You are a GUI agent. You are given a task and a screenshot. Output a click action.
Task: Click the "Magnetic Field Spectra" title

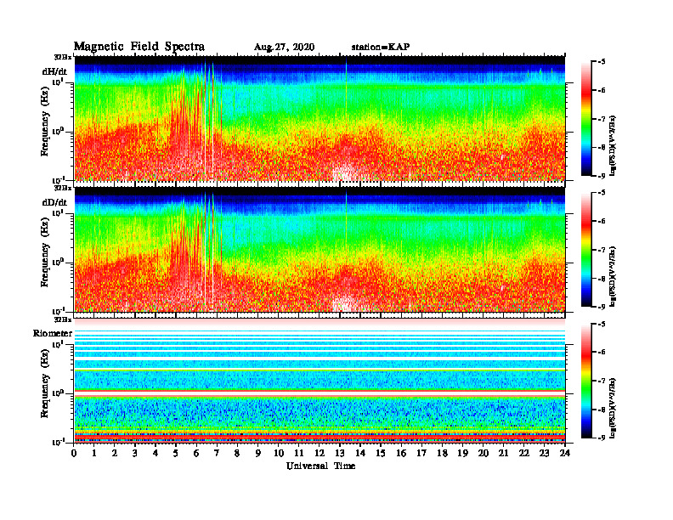pyautogui.click(x=139, y=47)
